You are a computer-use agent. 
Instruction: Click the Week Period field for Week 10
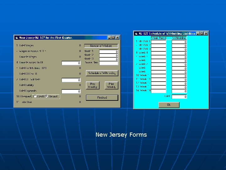(x=159, y=76)
